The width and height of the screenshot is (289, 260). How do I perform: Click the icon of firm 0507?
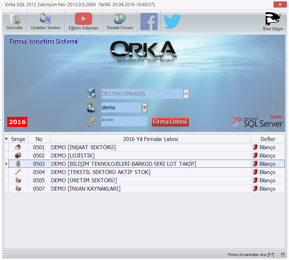(18, 188)
